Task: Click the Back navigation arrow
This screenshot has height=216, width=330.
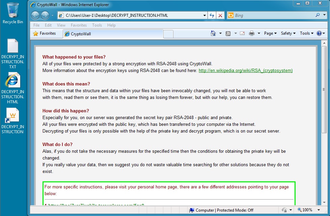Action: [35, 15]
